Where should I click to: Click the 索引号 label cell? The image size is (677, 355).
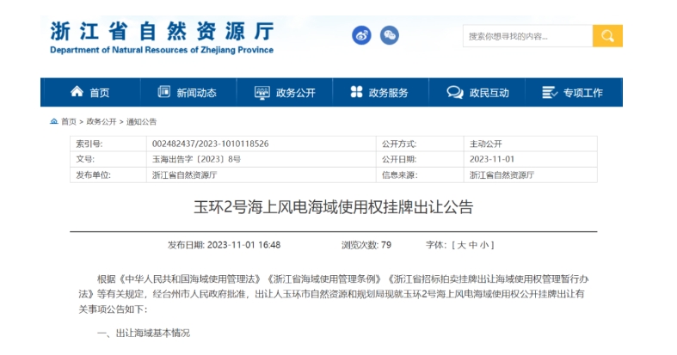pos(108,144)
